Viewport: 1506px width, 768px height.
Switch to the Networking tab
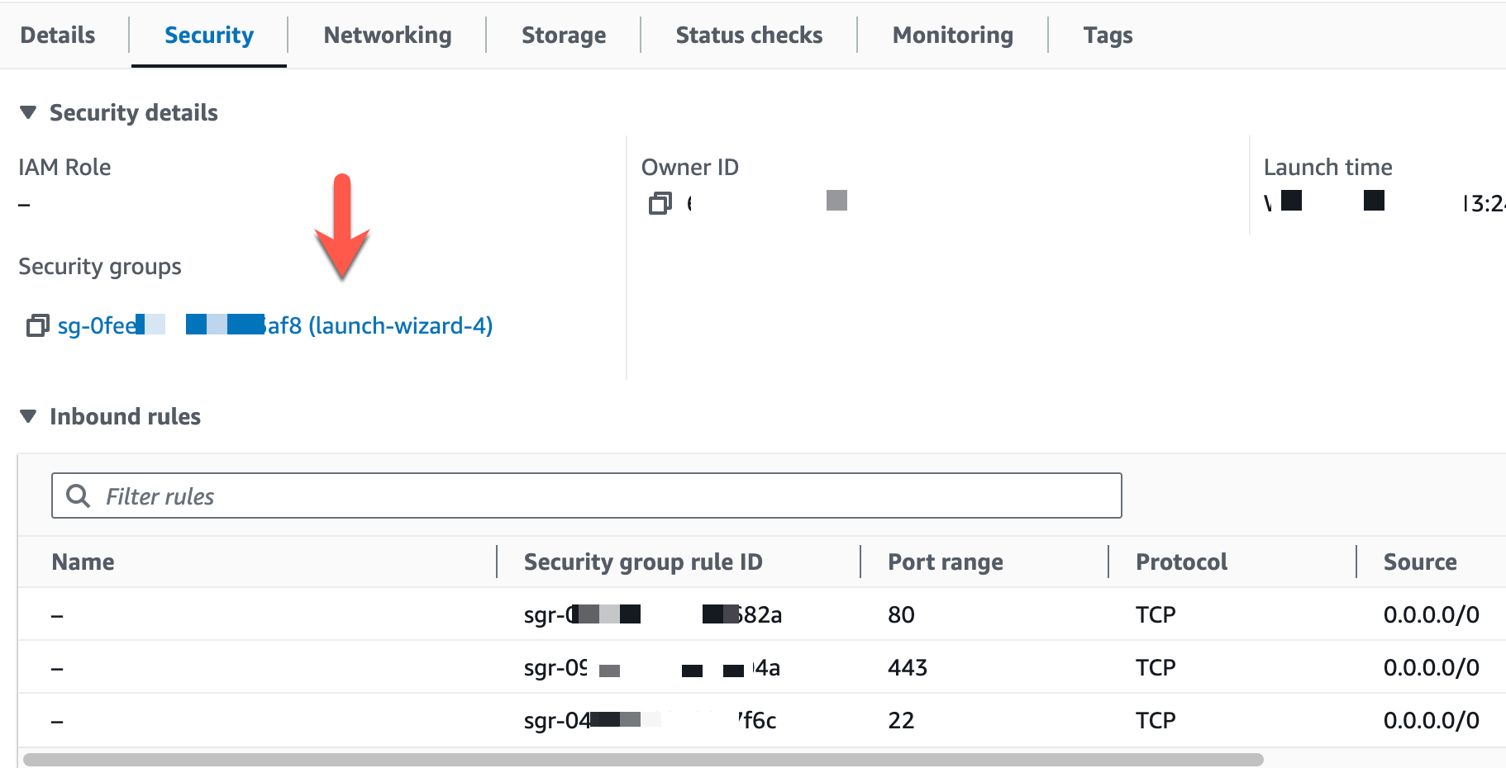tap(387, 35)
